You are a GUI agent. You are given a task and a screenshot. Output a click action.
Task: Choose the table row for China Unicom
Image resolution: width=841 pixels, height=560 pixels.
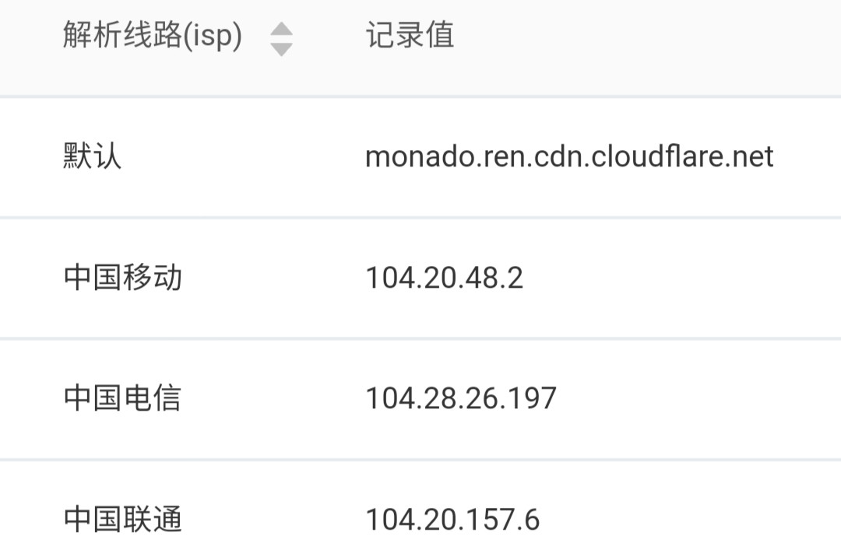click(420, 511)
